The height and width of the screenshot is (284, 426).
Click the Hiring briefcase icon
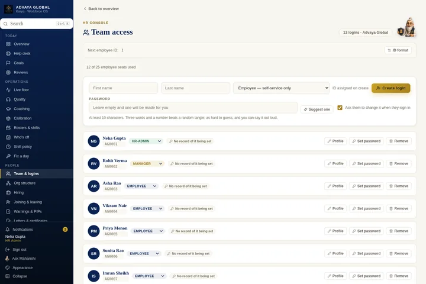click(x=8, y=192)
